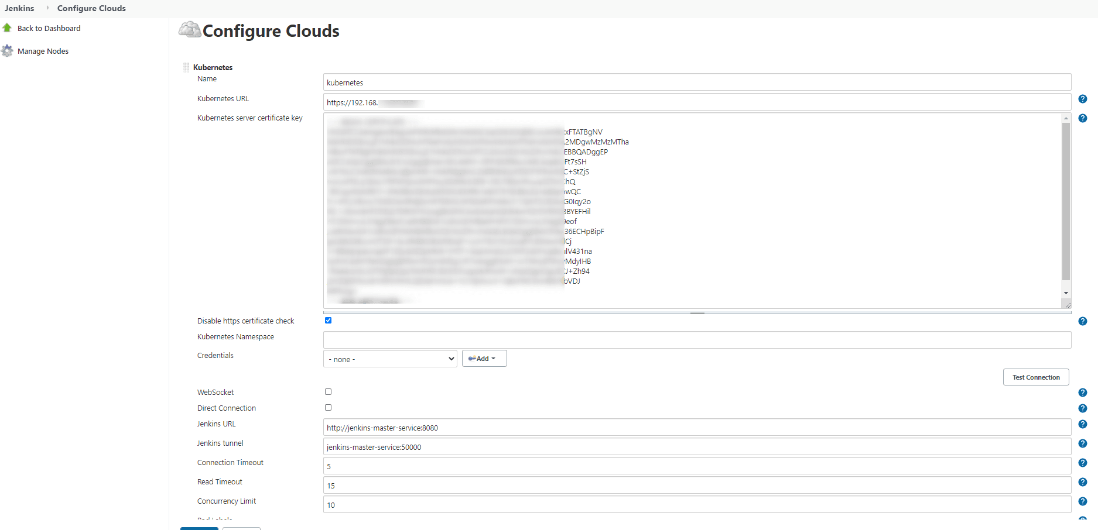Click the Back to Dashboard arrow icon
Screen dimensions: 1098x530
coord(7,28)
